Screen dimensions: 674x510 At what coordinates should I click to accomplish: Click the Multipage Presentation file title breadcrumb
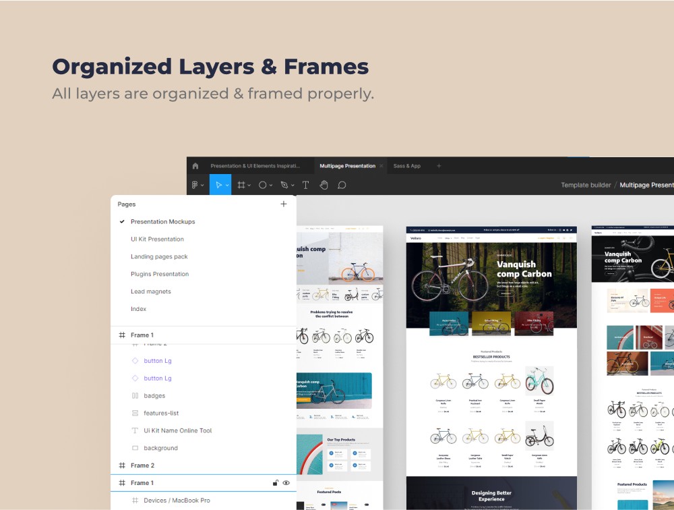[646, 185]
